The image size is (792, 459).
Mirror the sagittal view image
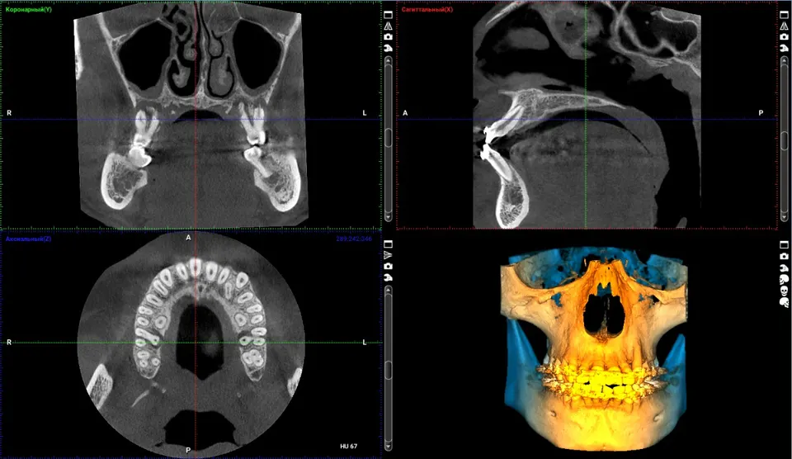[784, 26]
